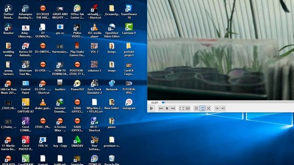This screenshot has width=294, height=165.
Task: Select Corel PHOTO-PAINT icon
Action: pos(26,143)
